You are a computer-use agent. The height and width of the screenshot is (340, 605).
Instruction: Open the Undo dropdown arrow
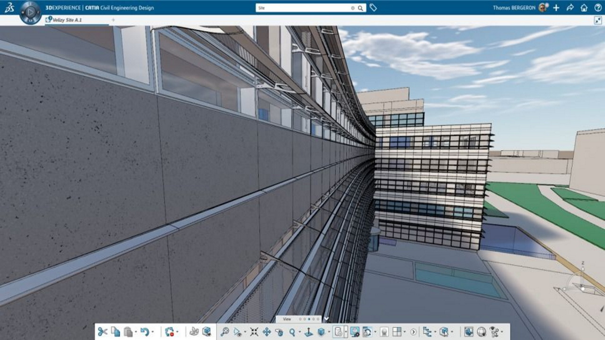point(153,332)
